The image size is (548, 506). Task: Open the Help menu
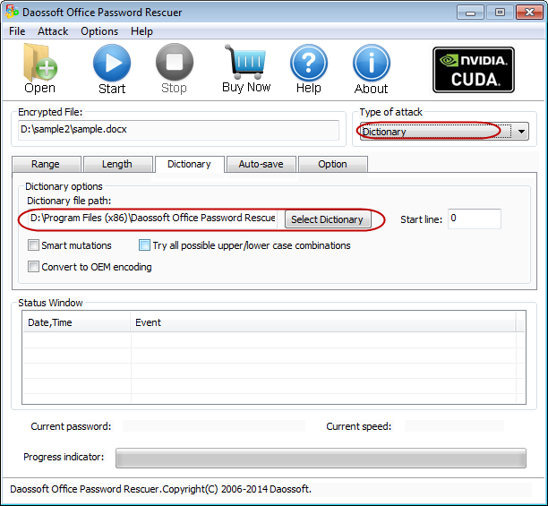coord(141,31)
